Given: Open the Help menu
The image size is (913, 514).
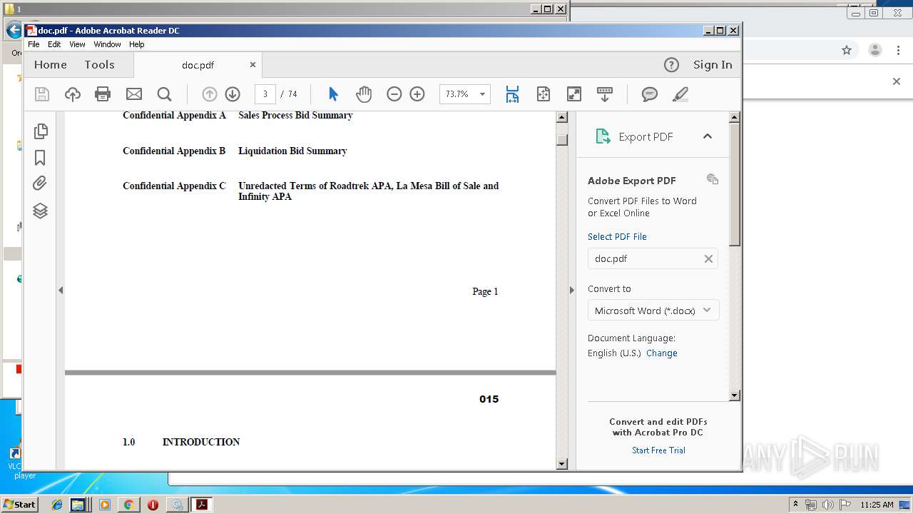Looking at the screenshot, I should pyautogui.click(x=136, y=44).
